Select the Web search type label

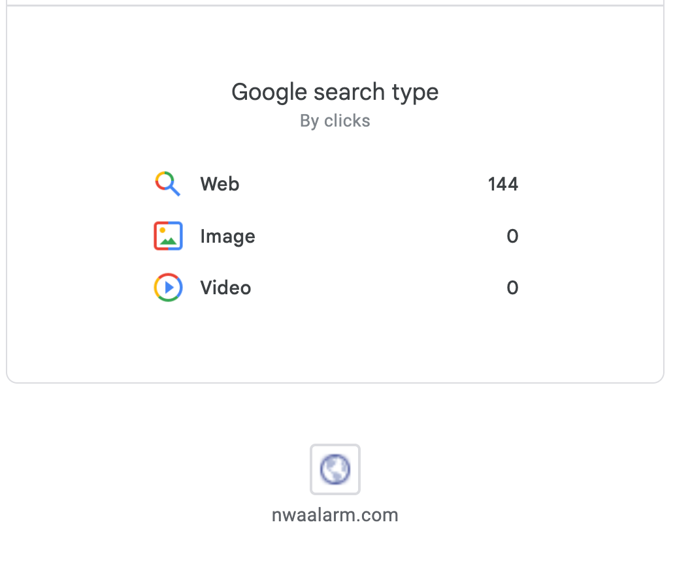click(x=220, y=184)
